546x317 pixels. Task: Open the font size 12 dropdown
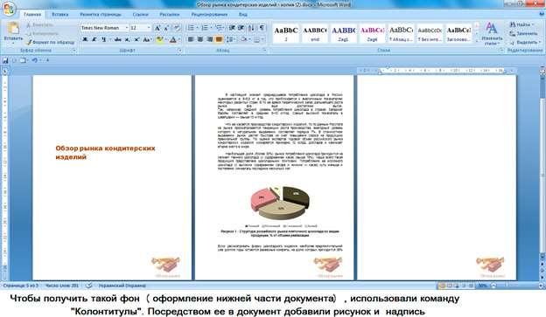tap(140, 28)
